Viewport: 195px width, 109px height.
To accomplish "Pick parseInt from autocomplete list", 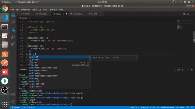I will point(59,87).
